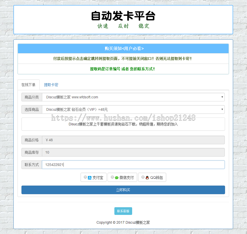
Task: Switch to the 提取卡密 tab
Action: click(x=51, y=85)
